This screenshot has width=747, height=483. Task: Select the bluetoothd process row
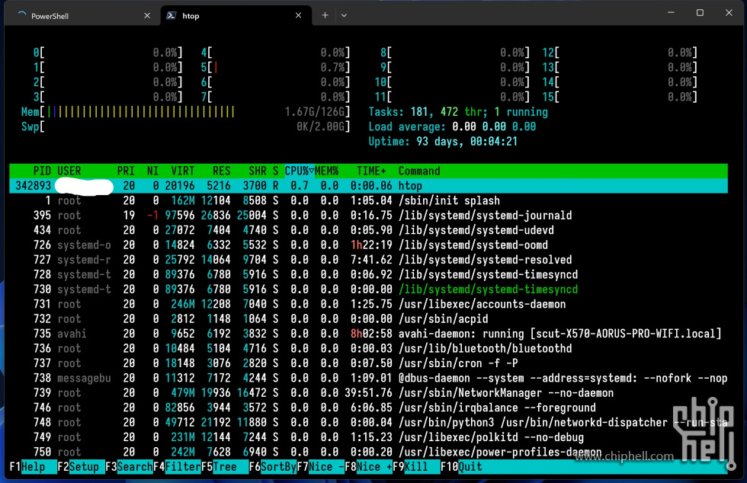coord(368,348)
